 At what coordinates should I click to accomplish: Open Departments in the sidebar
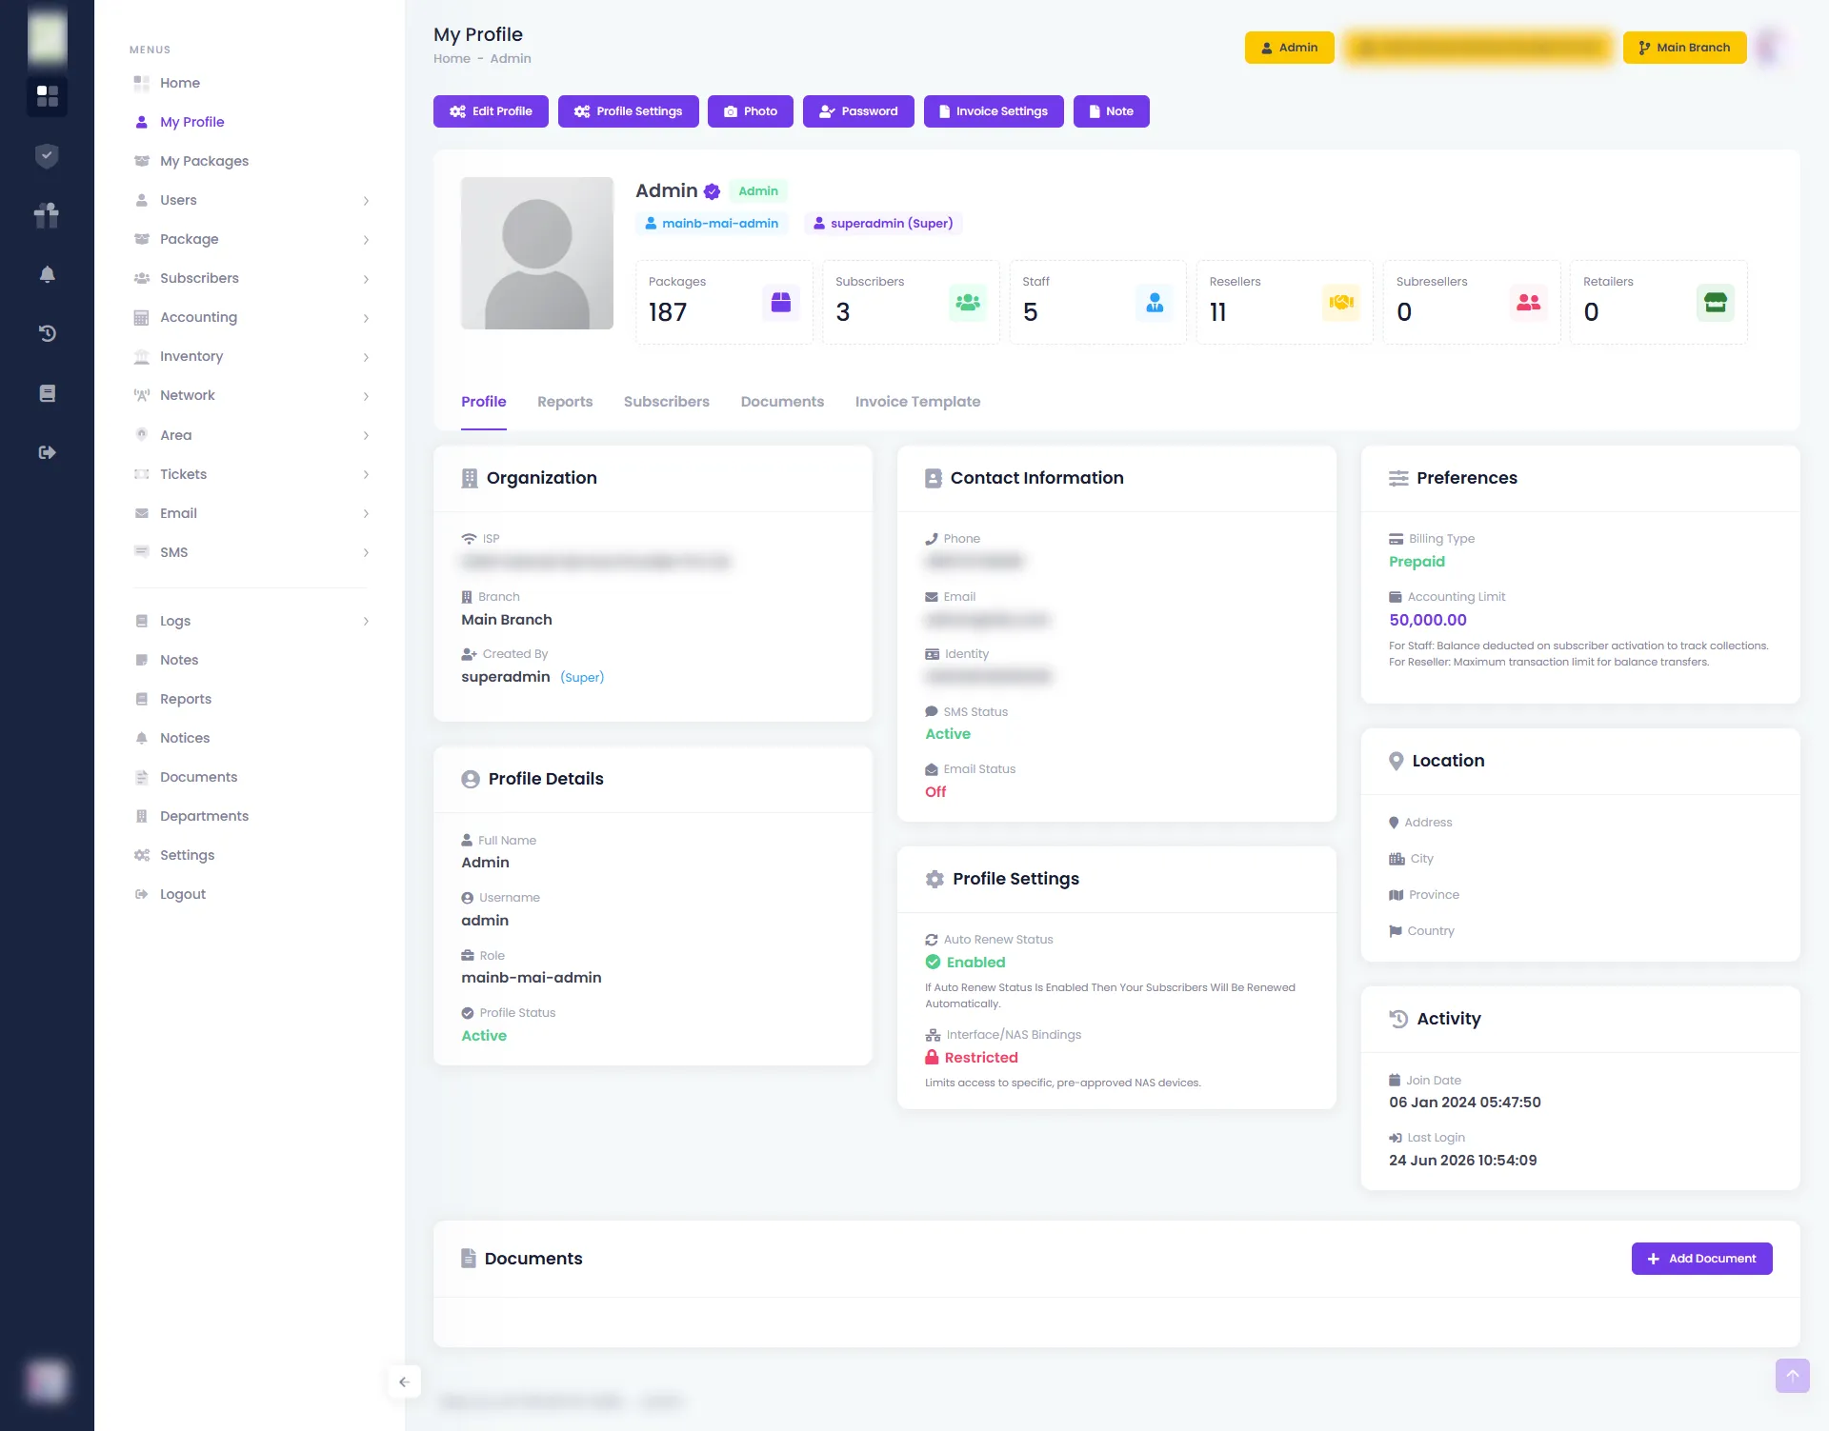click(204, 816)
